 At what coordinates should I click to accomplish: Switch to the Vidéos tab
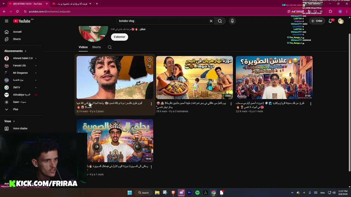(83, 47)
